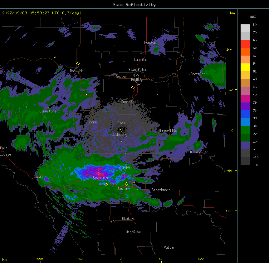Viewport: 269px width, 263px height.
Task: Select the Blackfalds city label
Action: 138,70
